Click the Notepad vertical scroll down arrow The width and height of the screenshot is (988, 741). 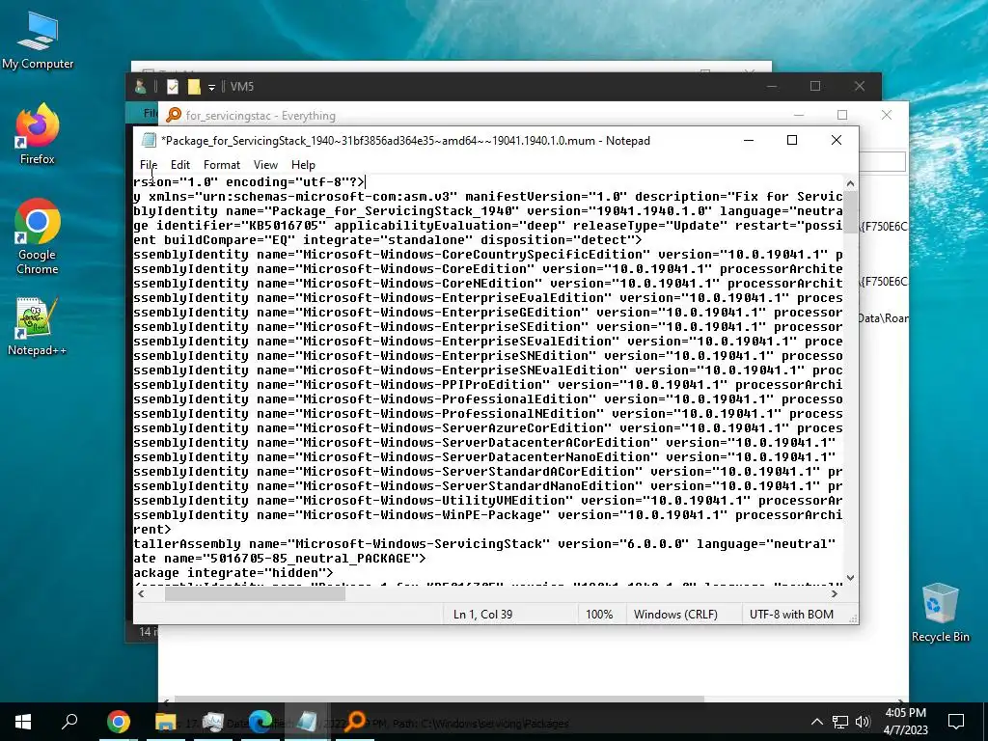851,578
